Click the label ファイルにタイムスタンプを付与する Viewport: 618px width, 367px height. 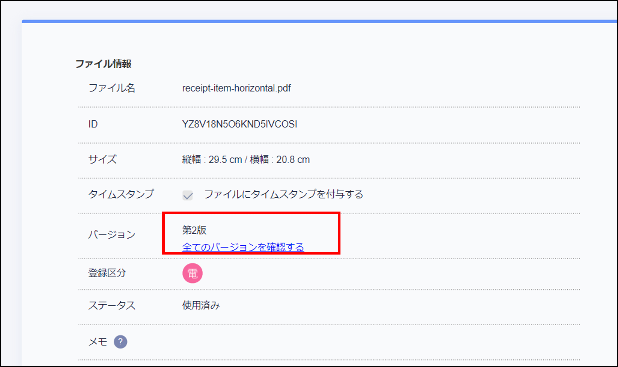(283, 194)
